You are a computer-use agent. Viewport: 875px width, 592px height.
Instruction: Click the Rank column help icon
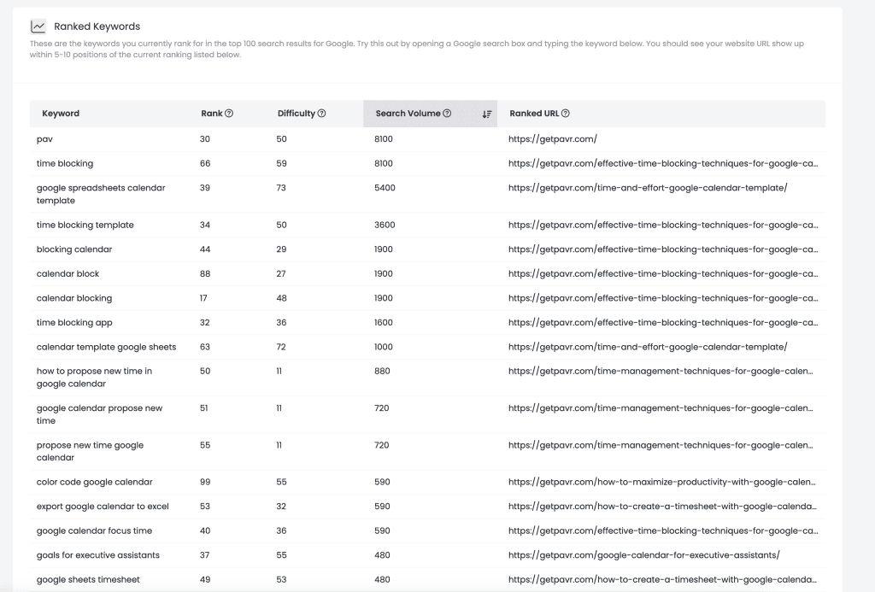229,114
